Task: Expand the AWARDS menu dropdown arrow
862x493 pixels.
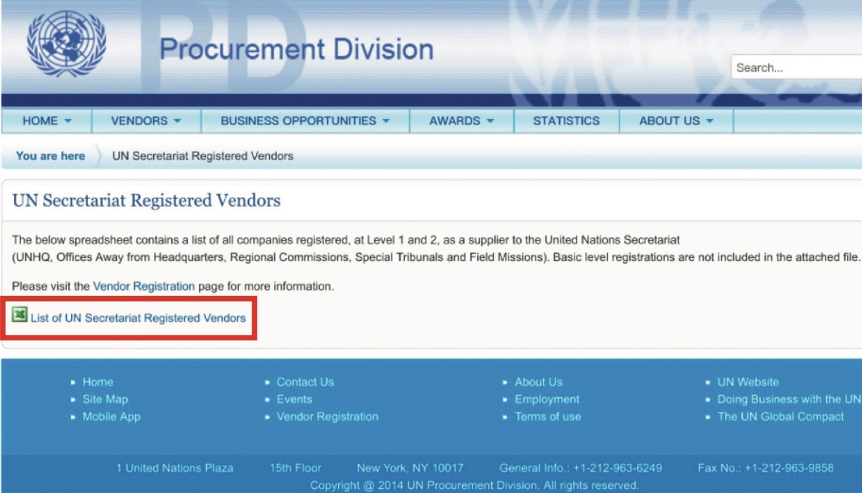Action: tap(490, 121)
